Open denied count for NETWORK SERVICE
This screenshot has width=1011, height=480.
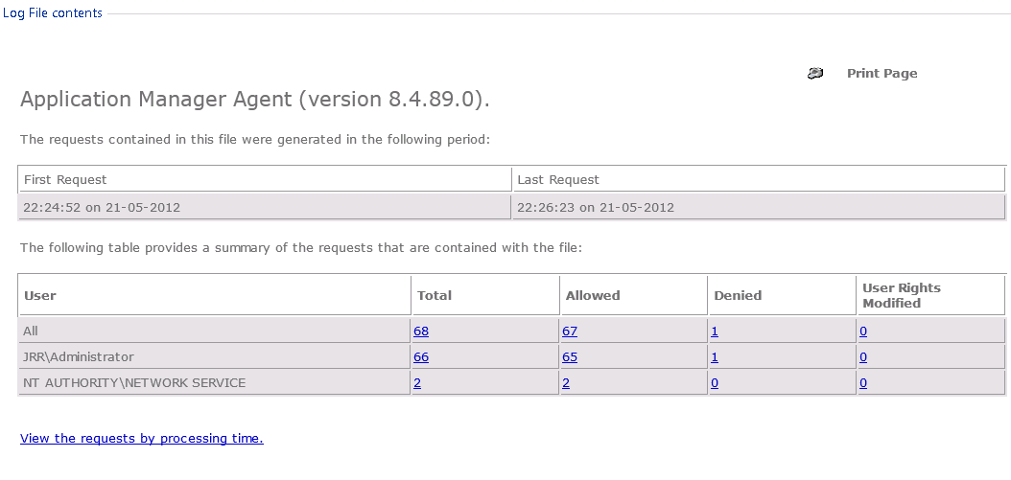coord(715,383)
